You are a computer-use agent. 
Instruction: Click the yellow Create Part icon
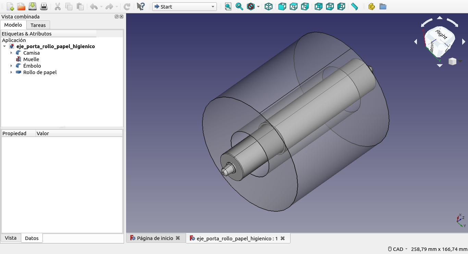pos(371,6)
